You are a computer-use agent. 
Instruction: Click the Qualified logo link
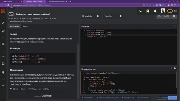point(47,96)
